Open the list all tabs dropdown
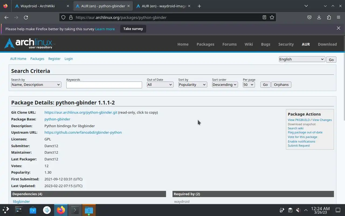 point(306,6)
